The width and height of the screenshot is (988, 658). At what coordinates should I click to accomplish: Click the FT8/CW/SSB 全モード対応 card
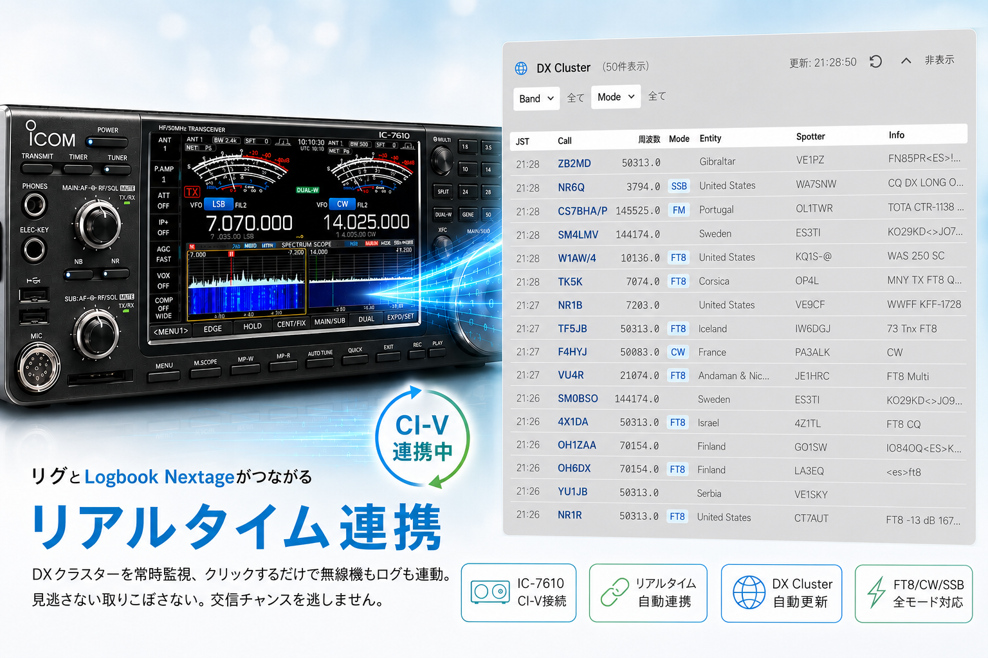coord(913,594)
